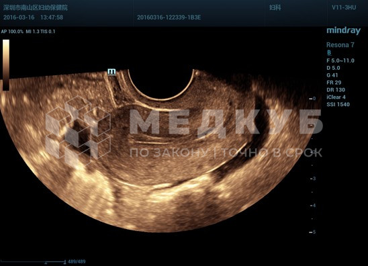Click the frame rate FR 29
368x266 pixels.
point(334,83)
